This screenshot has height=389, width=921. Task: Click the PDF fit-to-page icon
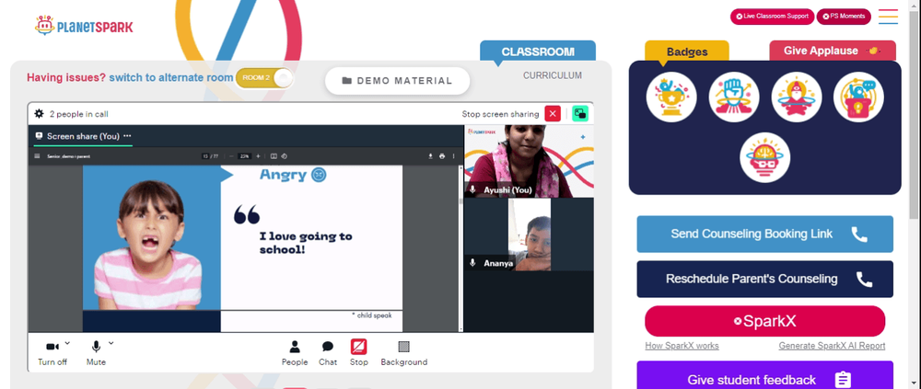point(274,156)
